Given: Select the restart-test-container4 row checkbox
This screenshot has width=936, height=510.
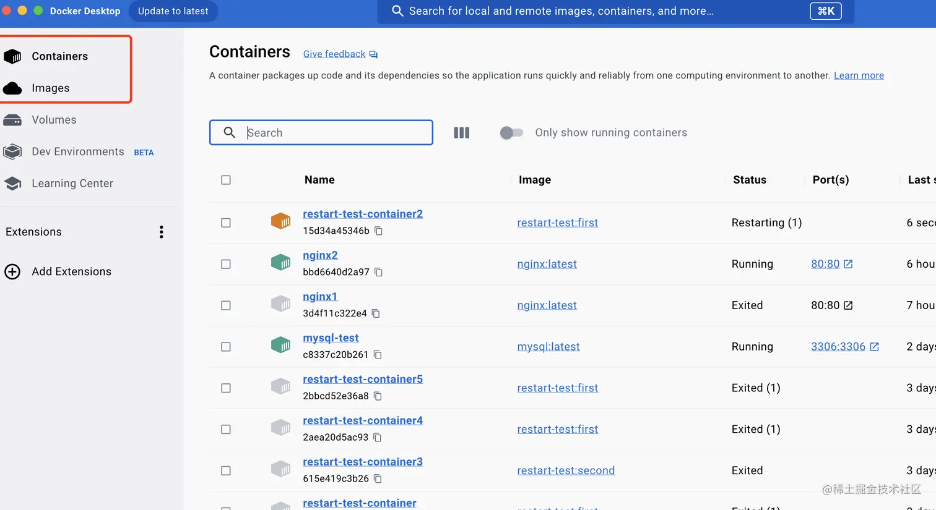Looking at the screenshot, I should pos(226,430).
